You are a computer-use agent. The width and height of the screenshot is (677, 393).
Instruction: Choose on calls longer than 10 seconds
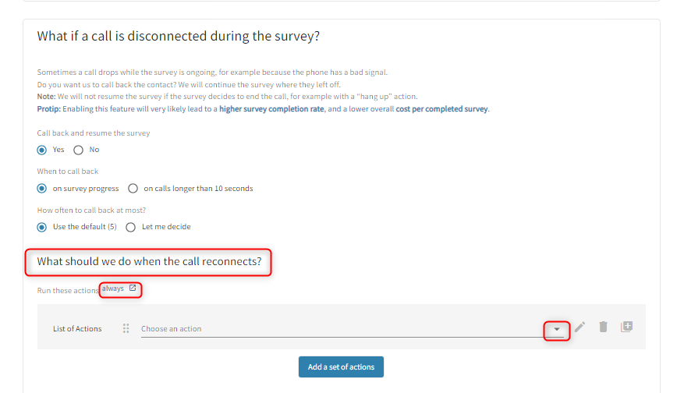click(133, 188)
